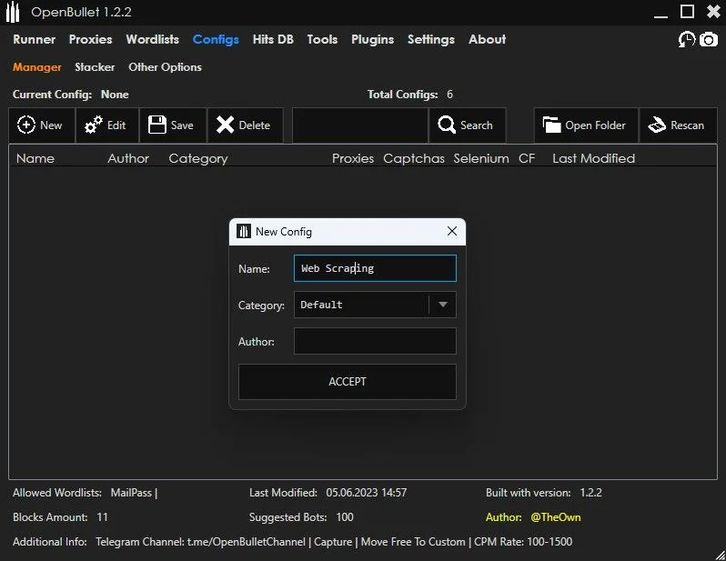Image resolution: width=726 pixels, height=561 pixels.
Task: Open the Wordlists tab
Action: pyautogui.click(x=153, y=39)
